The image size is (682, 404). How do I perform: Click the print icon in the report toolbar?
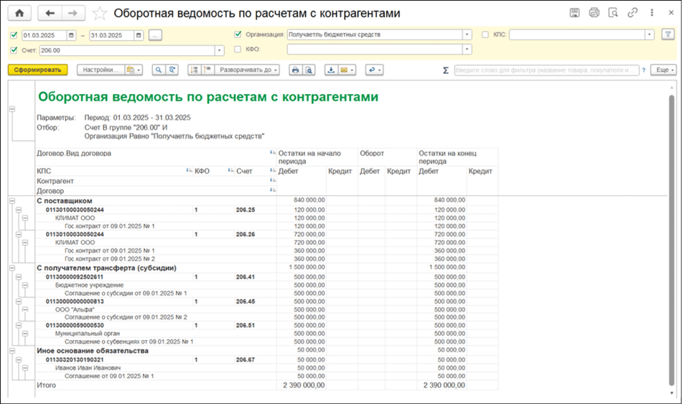point(295,70)
